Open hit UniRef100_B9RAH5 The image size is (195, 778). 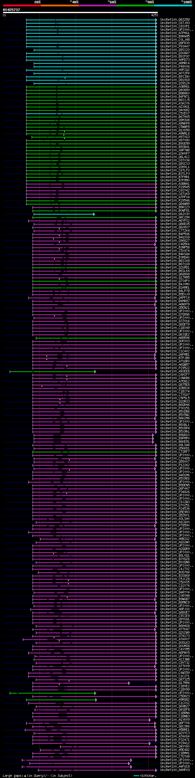(175, 37)
